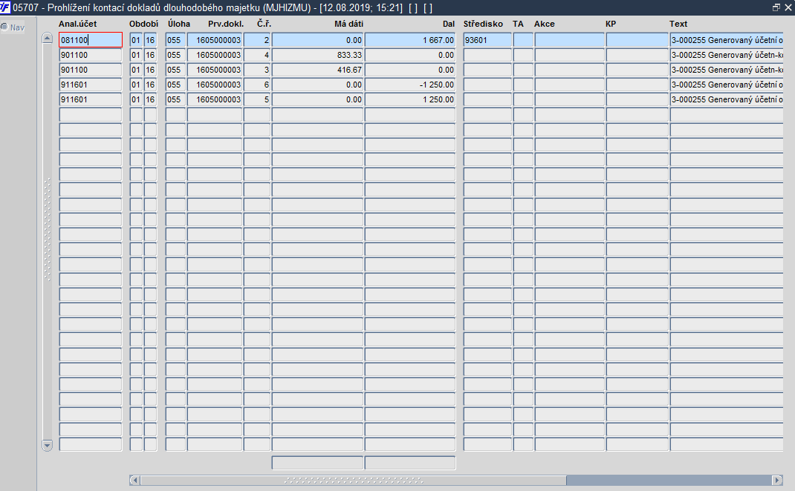The image size is (795, 491).
Task: Close the window with the X icon
Action: pos(788,7)
